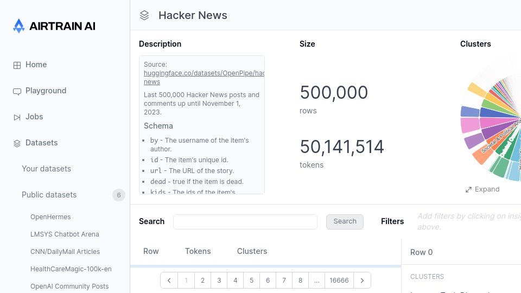521x293 pixels.
Task: Open the CNN/DailyMail Articles dataset
Action: click(65, 251)
